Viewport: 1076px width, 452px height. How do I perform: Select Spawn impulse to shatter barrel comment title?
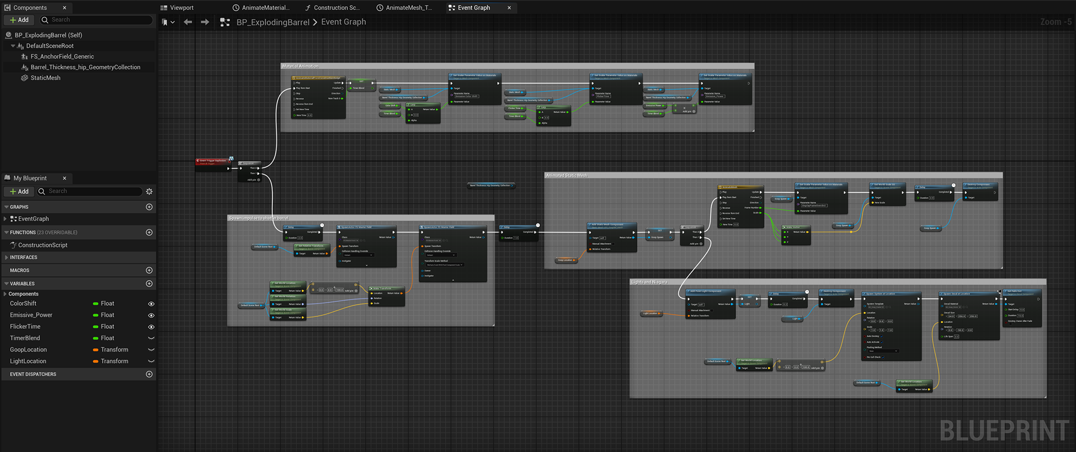coord(258,218)
